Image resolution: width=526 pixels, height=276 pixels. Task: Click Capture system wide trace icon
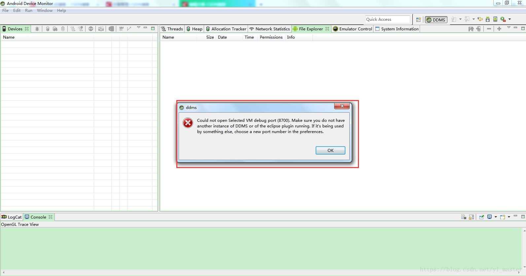[121, 29]
